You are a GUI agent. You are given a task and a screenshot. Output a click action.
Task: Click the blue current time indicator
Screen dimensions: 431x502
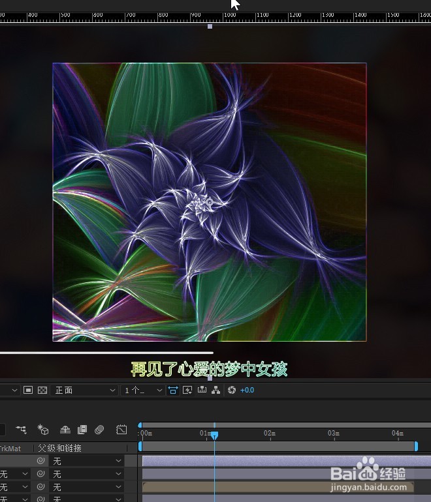pyautogui.click(x=215, y=436)
